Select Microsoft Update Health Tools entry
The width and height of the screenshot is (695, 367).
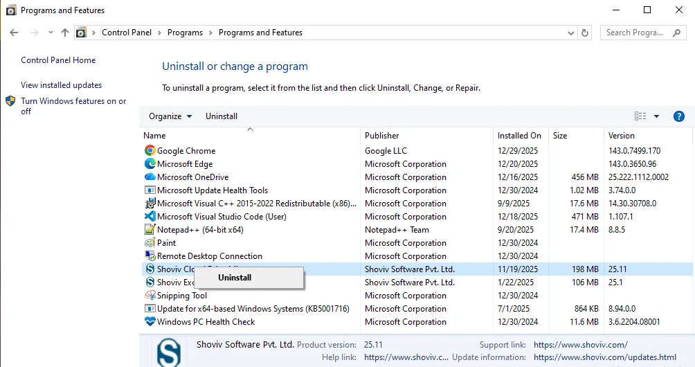coord(213,190)
